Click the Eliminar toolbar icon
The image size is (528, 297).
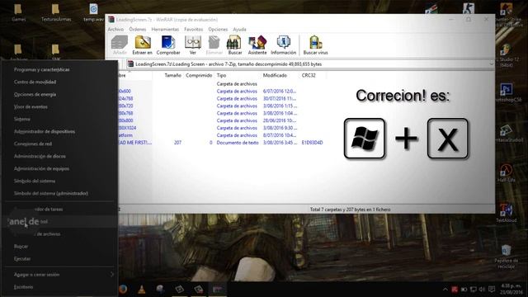click(214, 45)
